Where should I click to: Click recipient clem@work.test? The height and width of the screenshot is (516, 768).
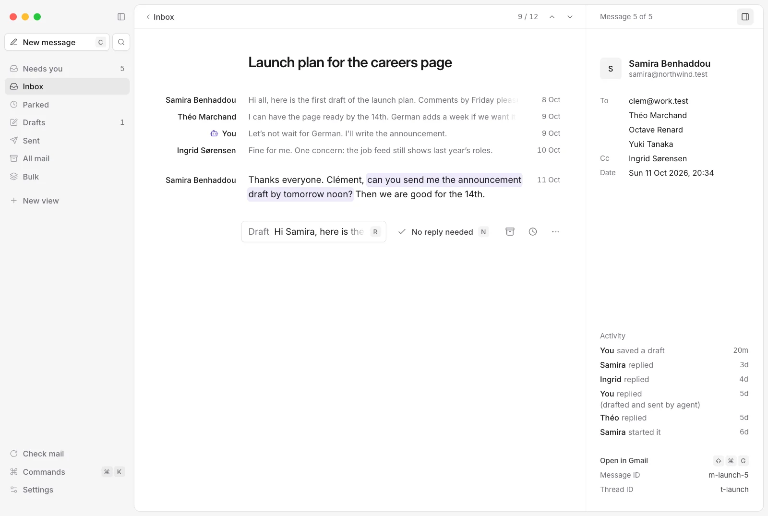tap(659, 101)
